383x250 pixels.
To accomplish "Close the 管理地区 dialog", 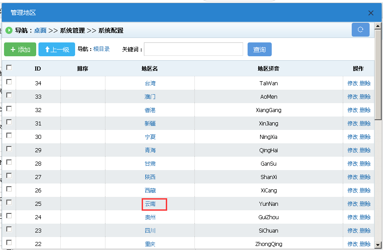I will (370, 13).
